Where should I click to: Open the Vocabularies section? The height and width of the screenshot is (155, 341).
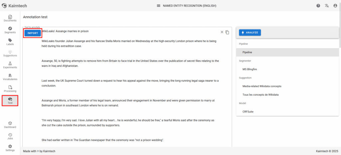click(x=10, y=77)
